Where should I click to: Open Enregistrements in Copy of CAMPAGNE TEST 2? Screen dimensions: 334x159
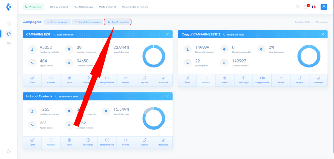coord(262,80)
